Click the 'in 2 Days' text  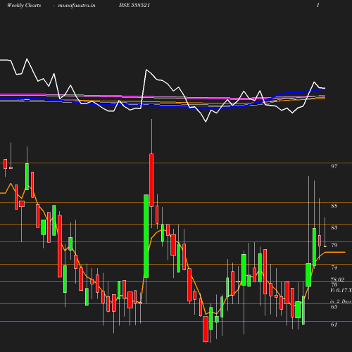click(341, 301)
